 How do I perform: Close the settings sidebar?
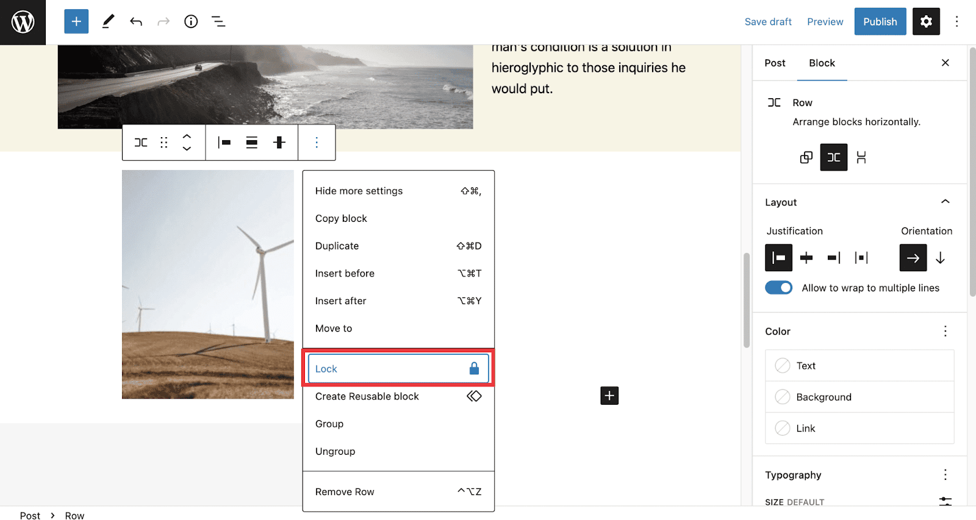point(945,63)
